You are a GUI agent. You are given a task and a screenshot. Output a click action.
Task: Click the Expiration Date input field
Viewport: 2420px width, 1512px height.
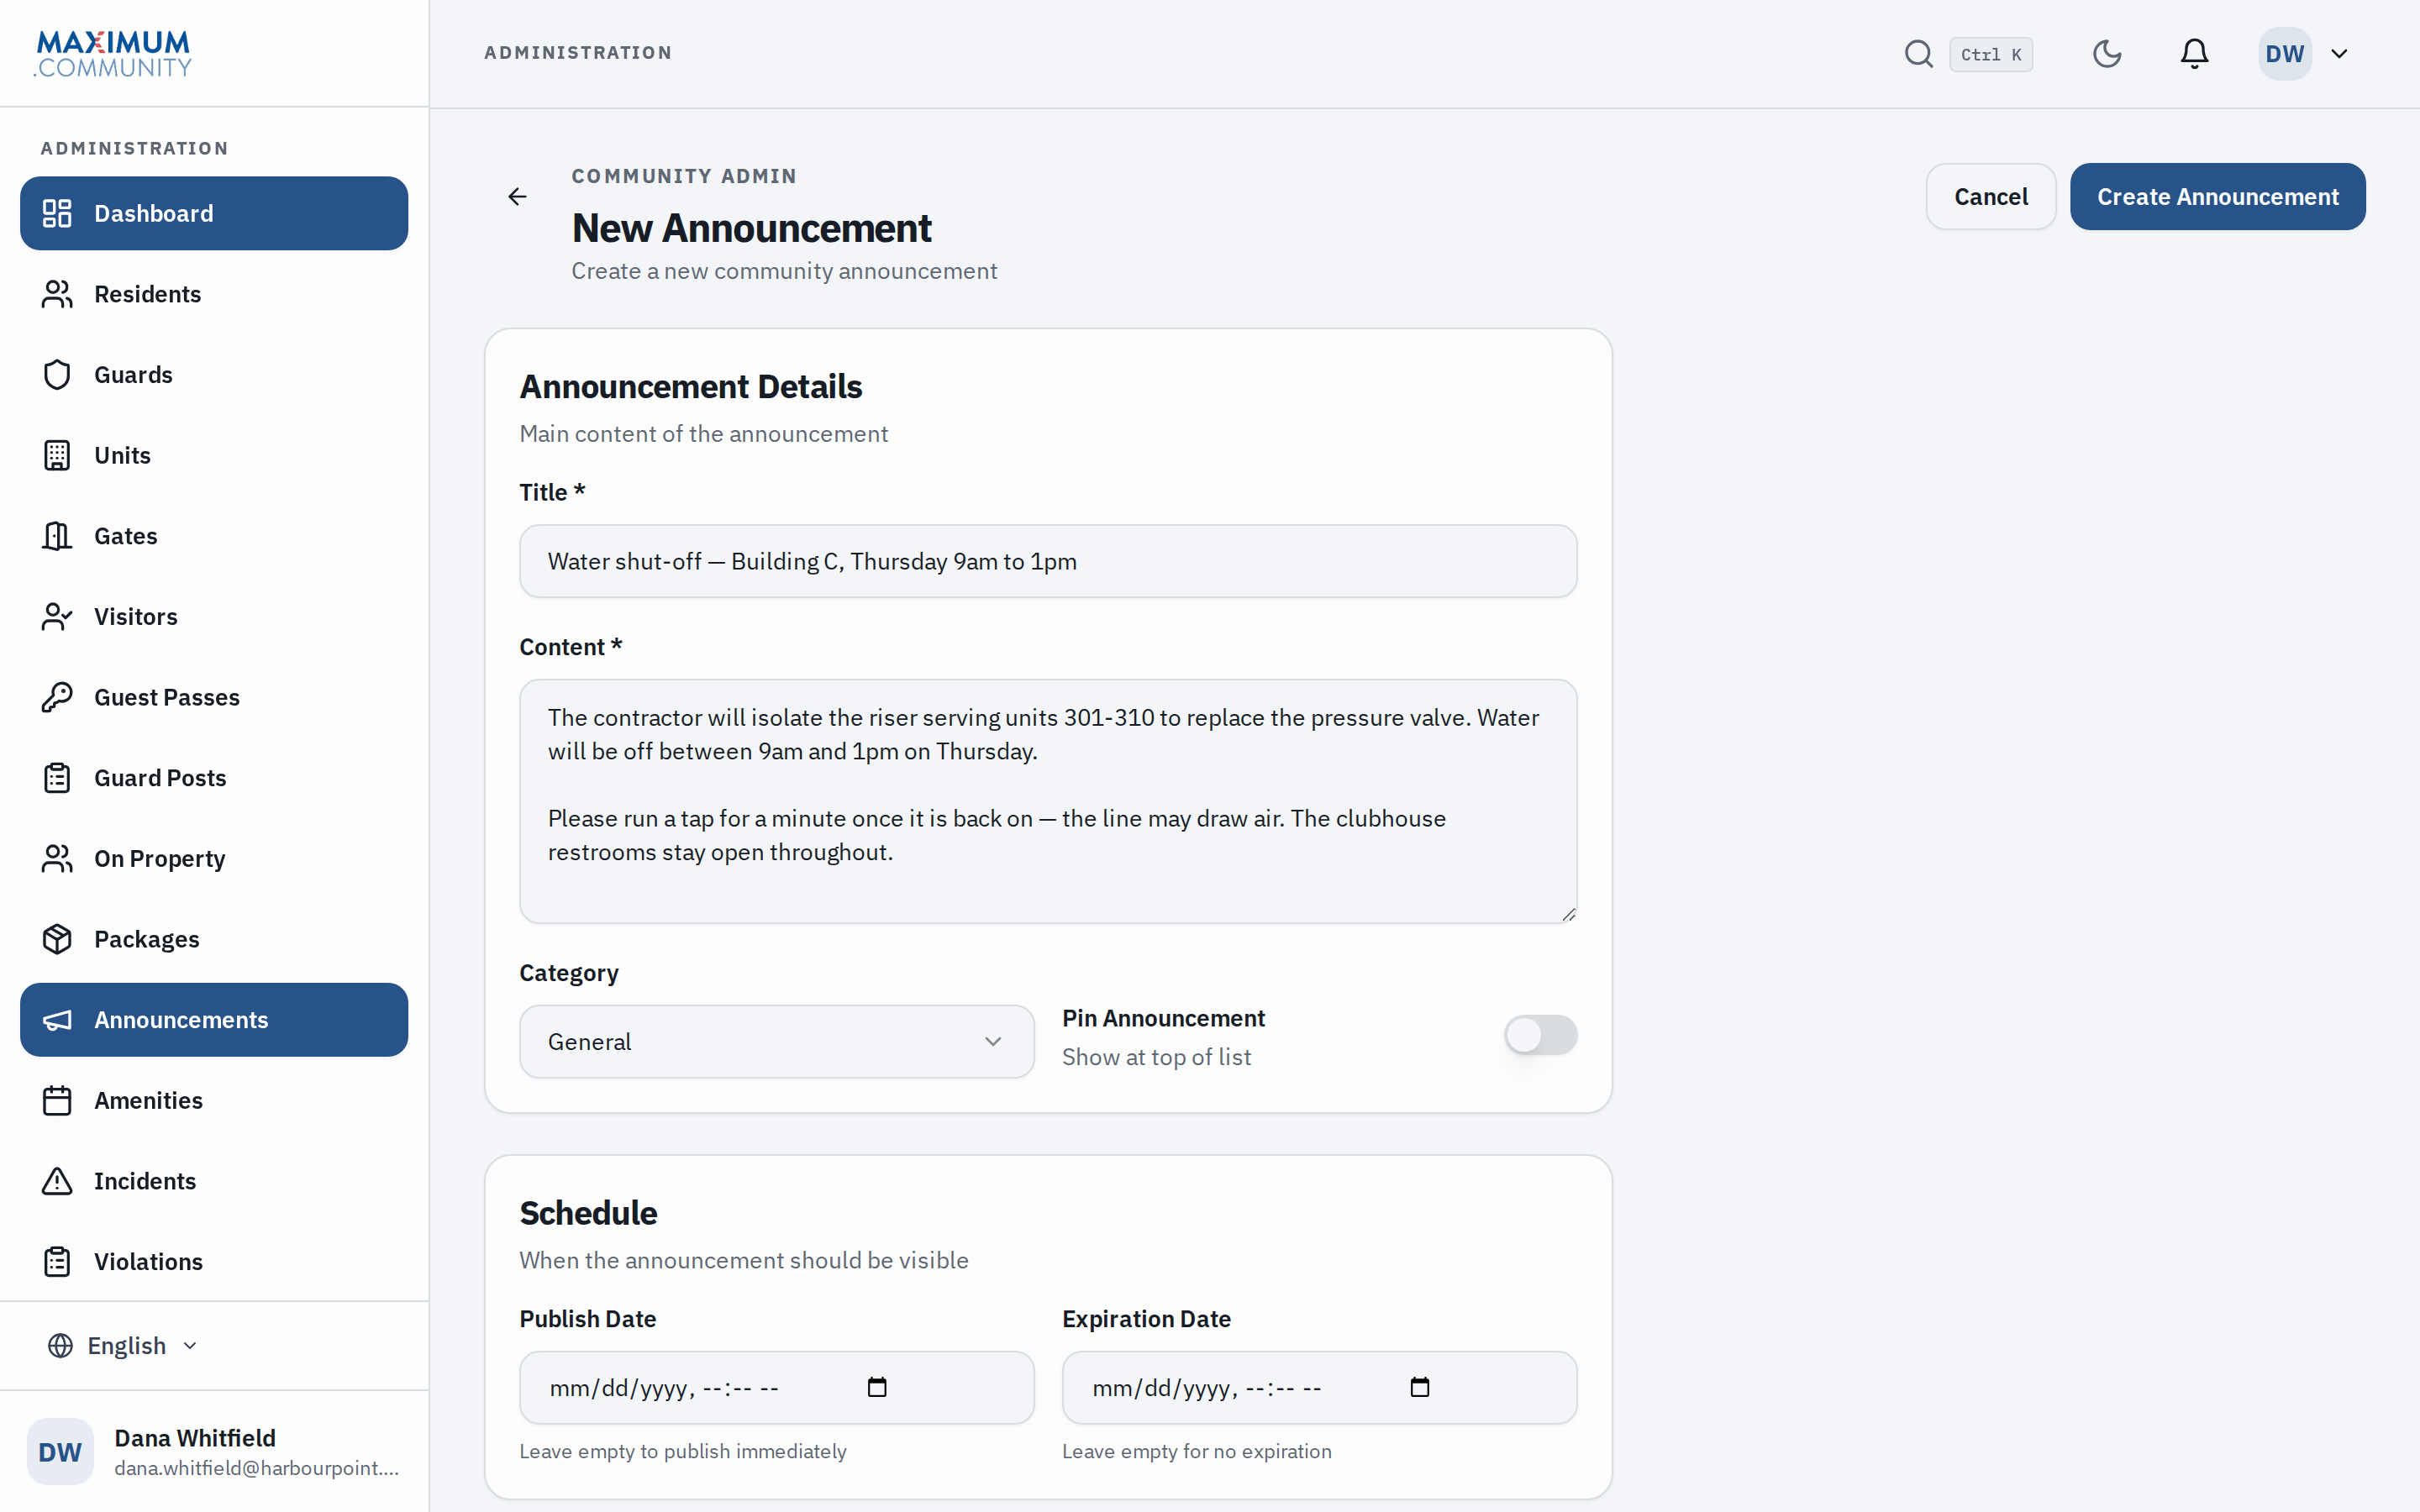click(1319, 1388)
